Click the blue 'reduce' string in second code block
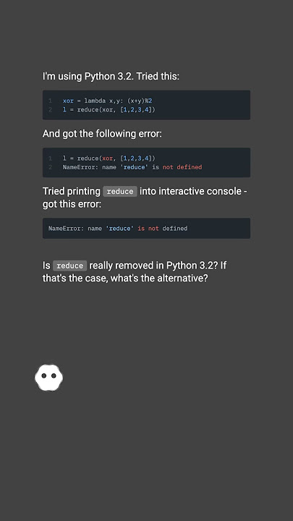The image size is (293, 521). click(135, 167)
